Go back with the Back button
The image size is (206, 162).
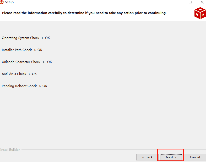click(147, 157)
